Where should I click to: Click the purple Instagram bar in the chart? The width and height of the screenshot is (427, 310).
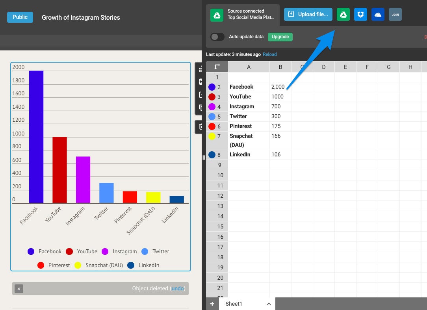(83, 180)
